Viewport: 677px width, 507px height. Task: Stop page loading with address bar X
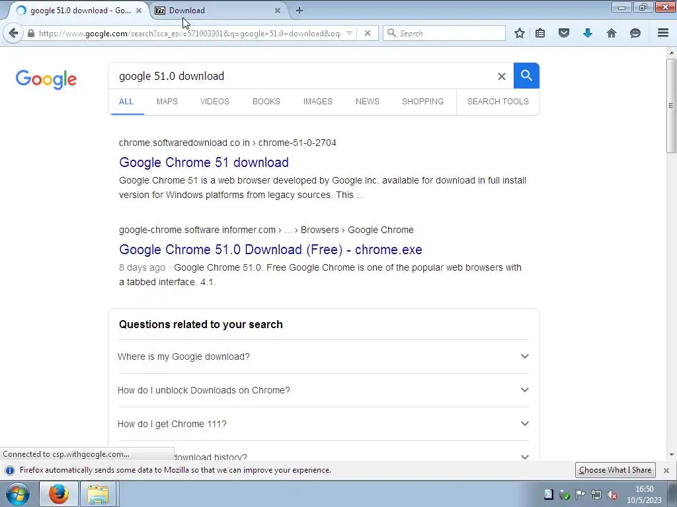click(368, 33)
